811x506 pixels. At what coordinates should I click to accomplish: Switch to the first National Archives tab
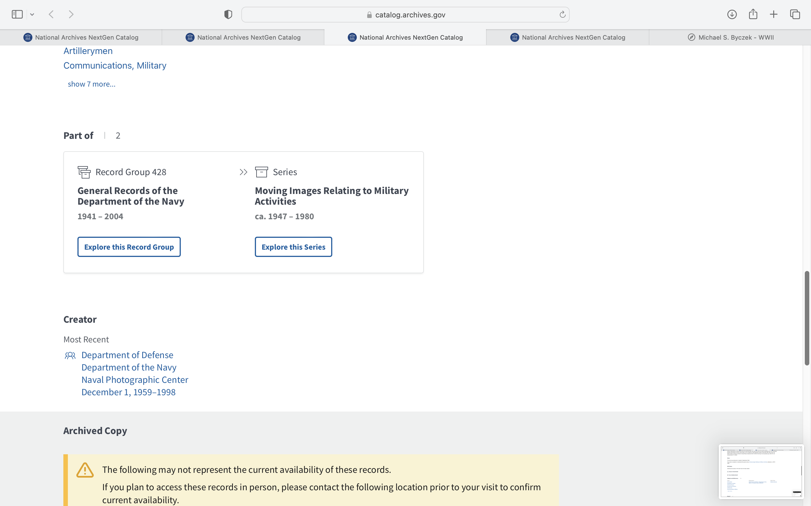click(81, 37)
